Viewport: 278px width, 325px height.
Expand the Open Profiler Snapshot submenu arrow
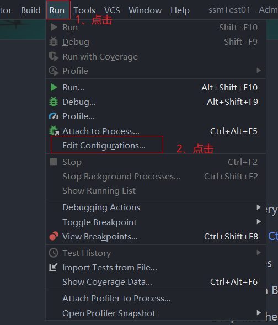pyautogui.click(x=259, y=312)
